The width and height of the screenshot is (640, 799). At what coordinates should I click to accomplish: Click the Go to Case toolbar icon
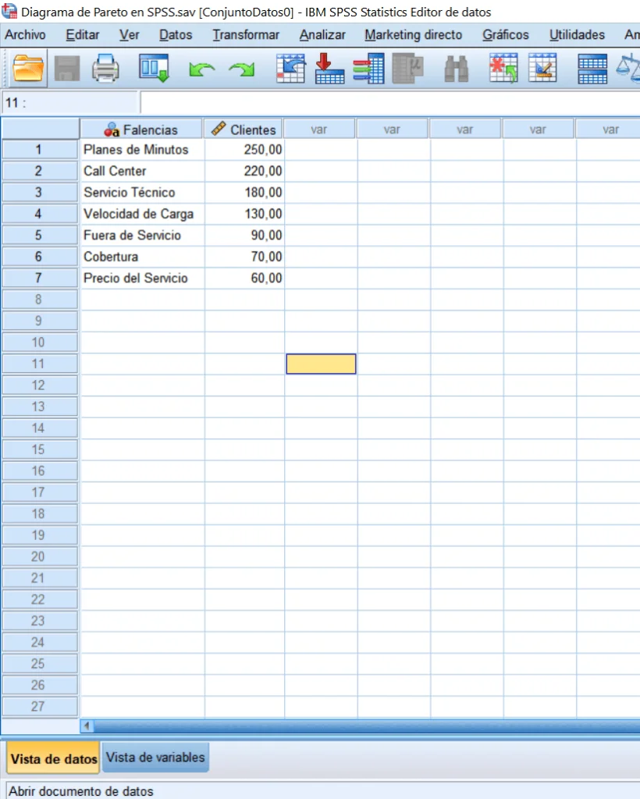click(x=290, y=69)
